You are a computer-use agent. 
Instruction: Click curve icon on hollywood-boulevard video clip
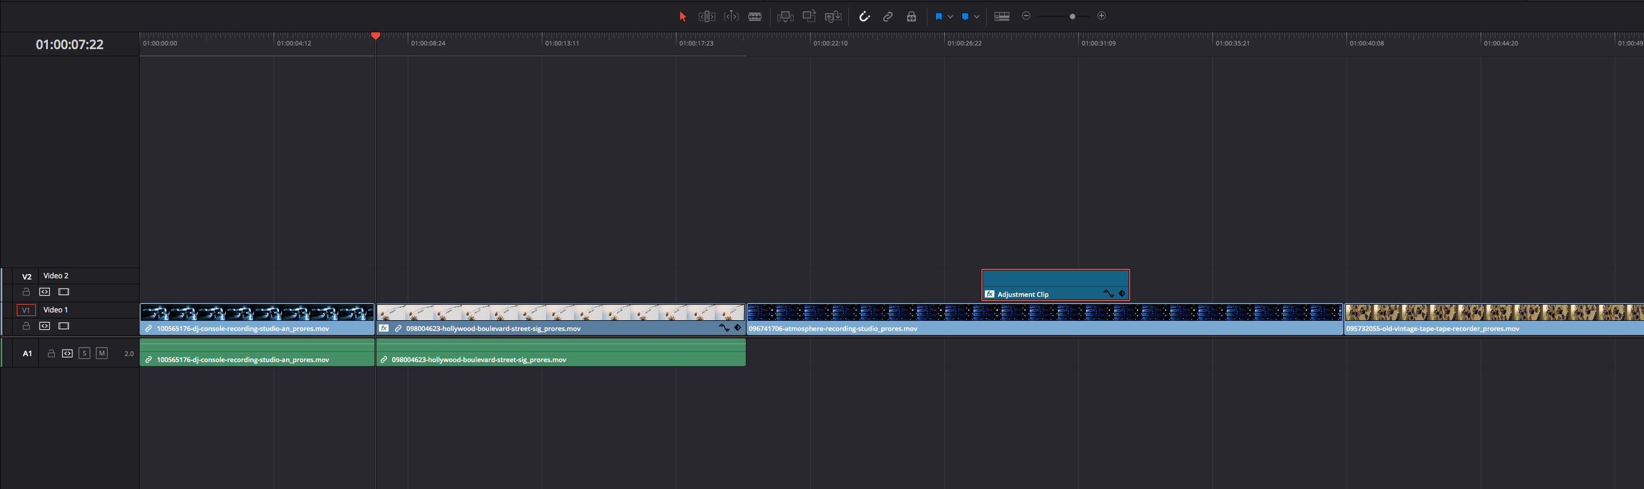(x=724, y=327)
